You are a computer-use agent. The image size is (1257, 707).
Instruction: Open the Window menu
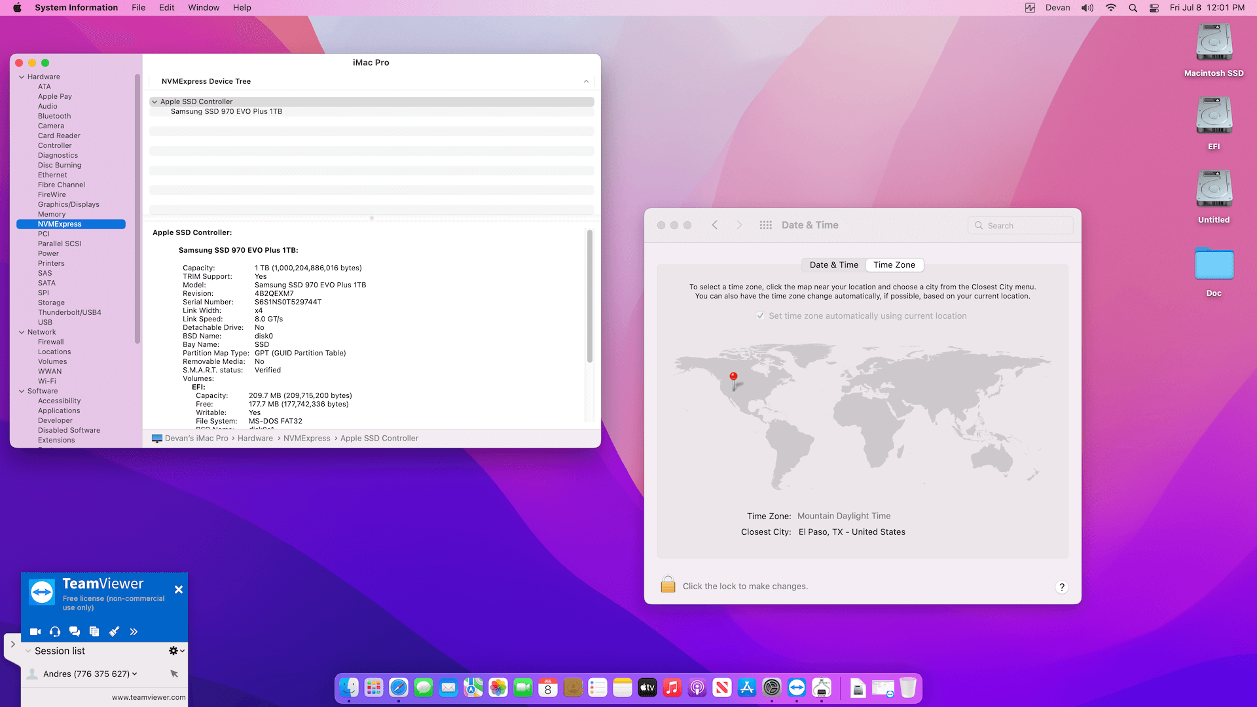click(x=204, y=8)
